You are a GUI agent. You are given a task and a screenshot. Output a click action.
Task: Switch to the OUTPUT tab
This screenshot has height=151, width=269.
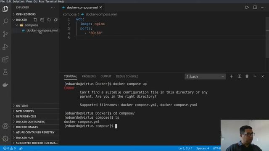point(106,76)
